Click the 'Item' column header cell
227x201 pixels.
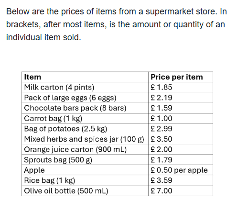85,77
